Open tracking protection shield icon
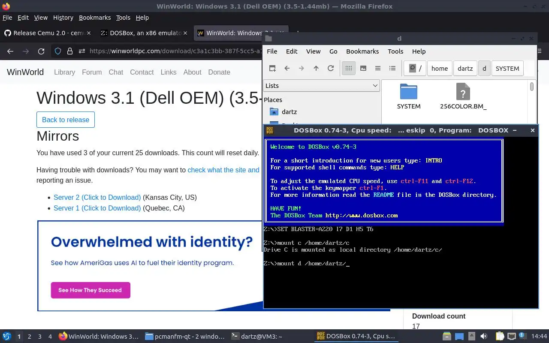 (x=58, y=51)
